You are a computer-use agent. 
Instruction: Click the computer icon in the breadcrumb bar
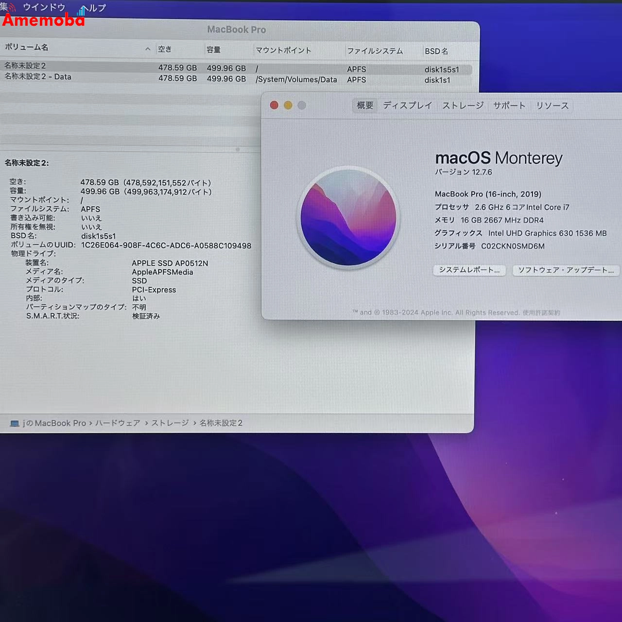coord(13,423)
